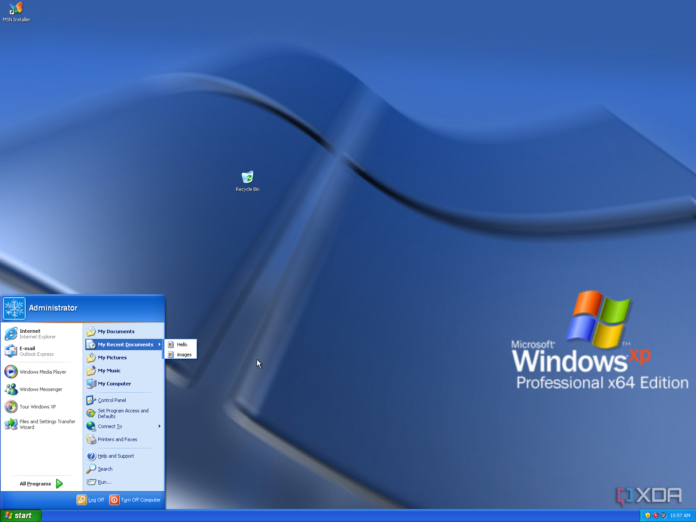
Task: Open Printers and Faxes
Action: click(x=124, y=439)
